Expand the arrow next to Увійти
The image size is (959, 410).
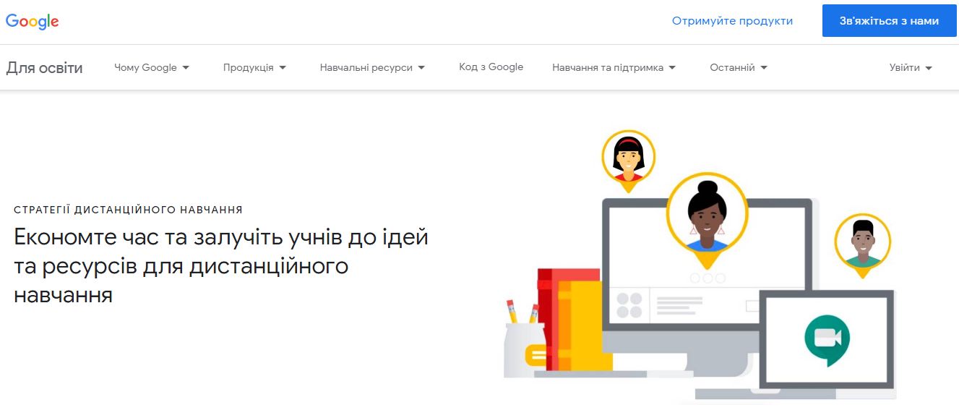(929, 67)
